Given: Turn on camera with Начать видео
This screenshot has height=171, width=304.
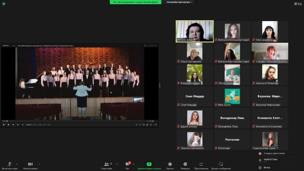Looking at the screenshot, I should [30, 164].
